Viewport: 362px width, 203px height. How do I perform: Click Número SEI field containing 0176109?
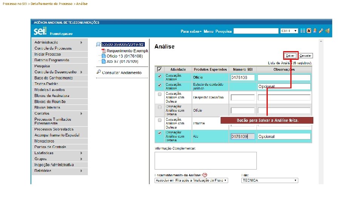242,136
